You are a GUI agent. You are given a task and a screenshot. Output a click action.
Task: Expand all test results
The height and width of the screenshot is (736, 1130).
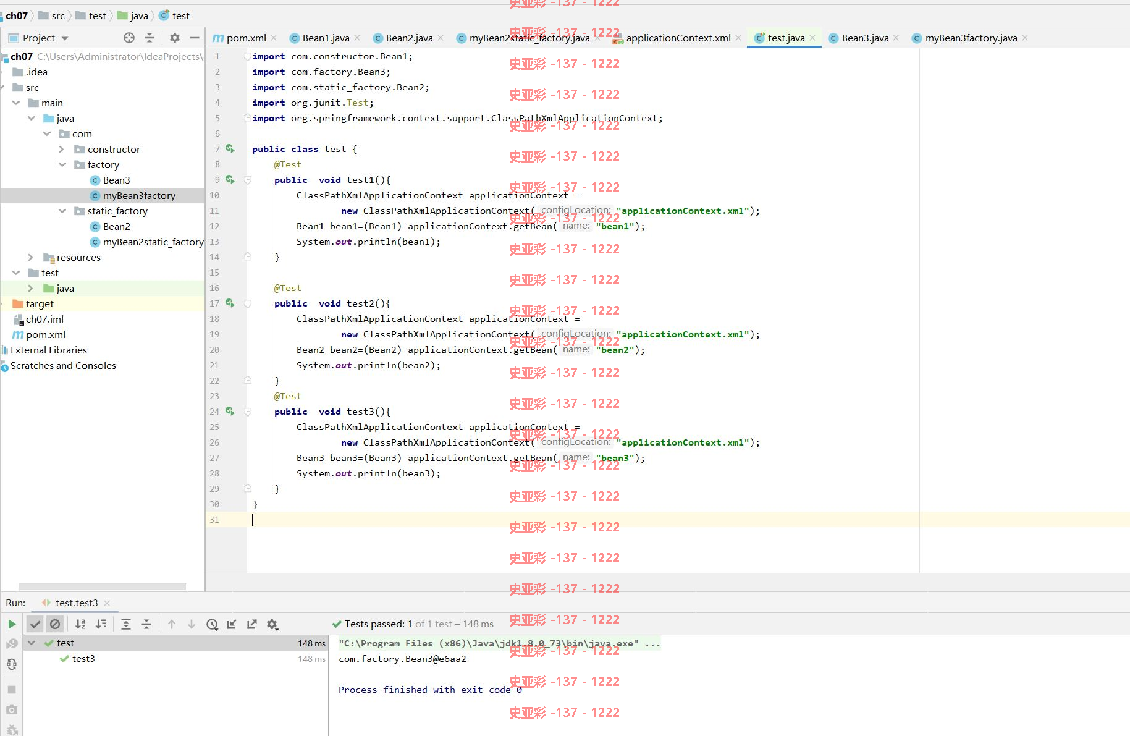coord(126,624)
